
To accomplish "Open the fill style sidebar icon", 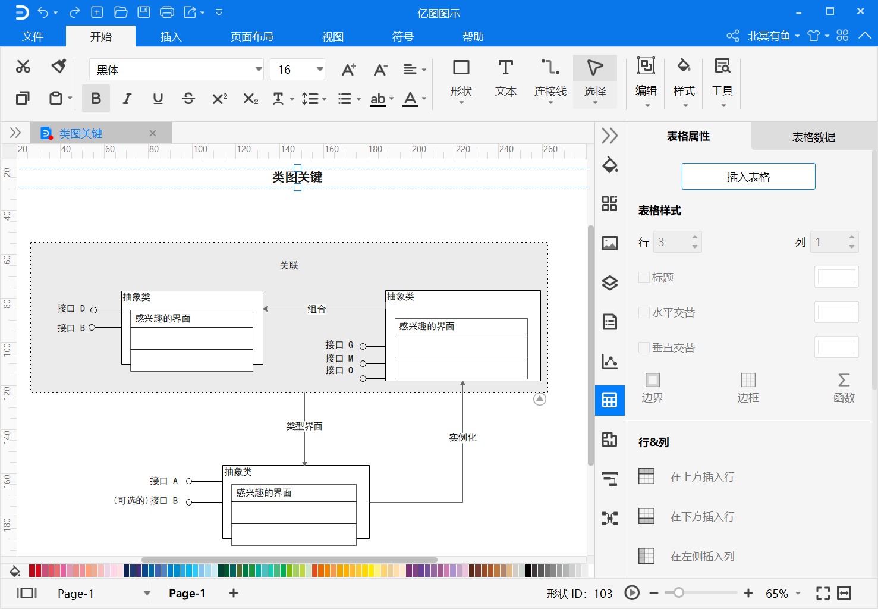I will 610,165.
